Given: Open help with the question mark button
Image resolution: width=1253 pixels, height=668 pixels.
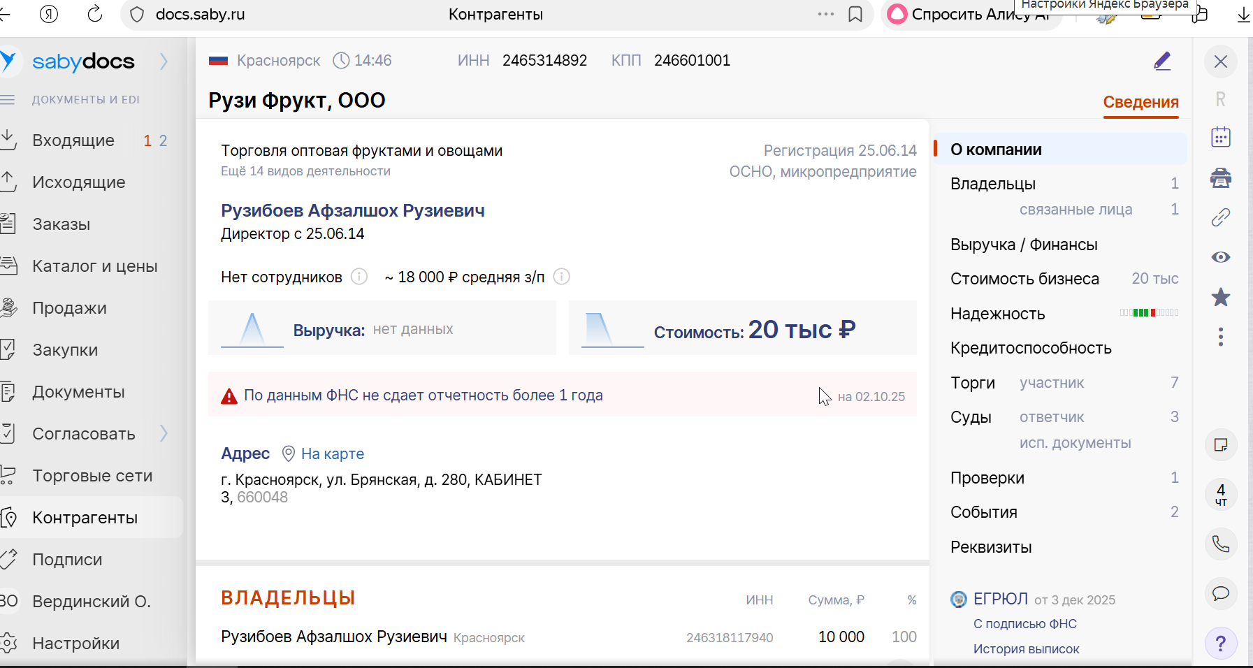Looking at the screenshot, I should coord(1221,644).
